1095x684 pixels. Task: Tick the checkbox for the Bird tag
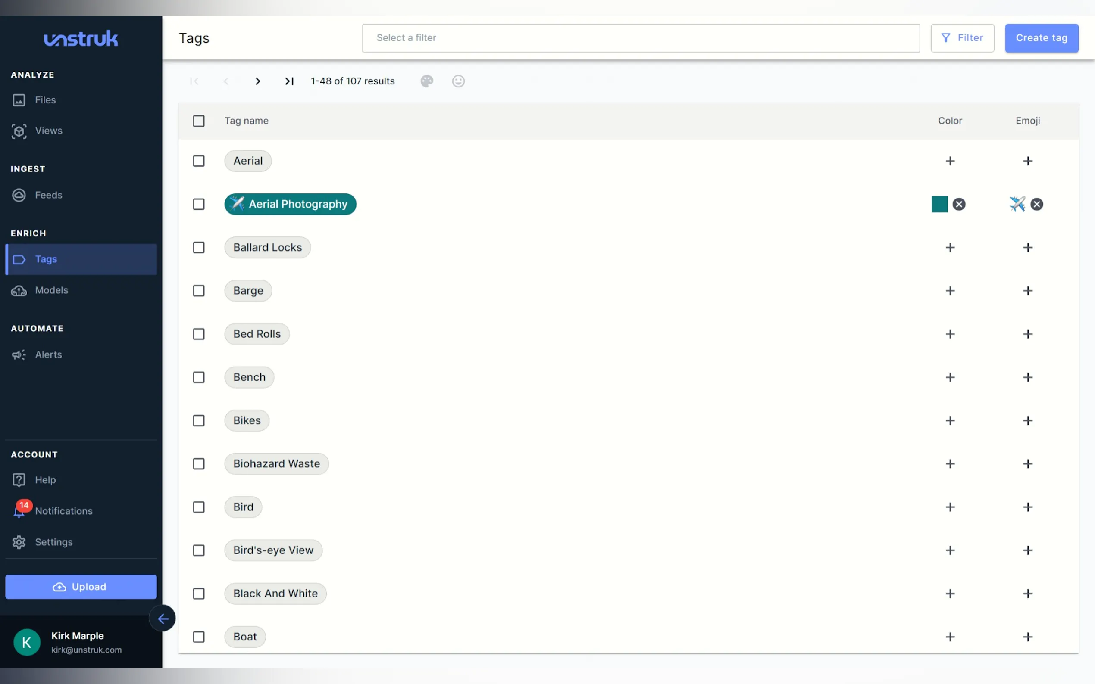pyautogui.click(x=199, y=507)
